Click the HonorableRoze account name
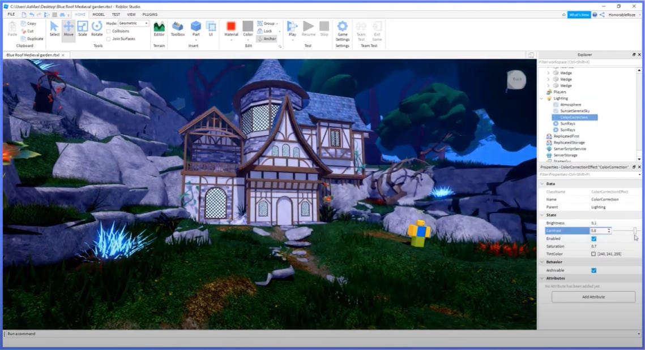 point(622,14)
